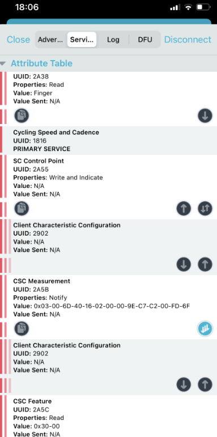This screenshot has height=437, width=217.
Task: Tap Close to dismiss the device view
Action: [18, 40]
